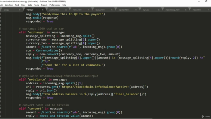Click the 'Send/show this to QR' msg.body line
Image resolution: width=211 pixels, height=119 pixels.
tap(65, 14)
